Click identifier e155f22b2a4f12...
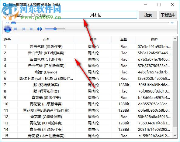 click(154, 136)
